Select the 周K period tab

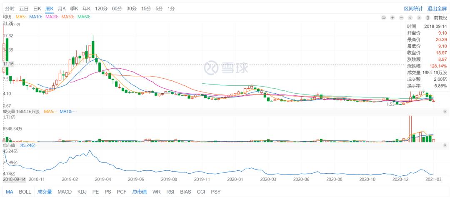click(x=49, y=9)
